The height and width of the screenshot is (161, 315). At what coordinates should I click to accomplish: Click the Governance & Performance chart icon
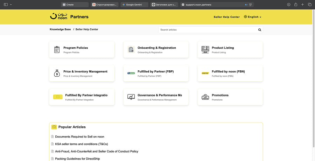131,97
